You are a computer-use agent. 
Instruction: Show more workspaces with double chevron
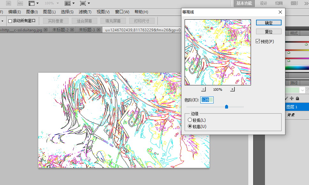pyautogui.click(x=306, y=3)
